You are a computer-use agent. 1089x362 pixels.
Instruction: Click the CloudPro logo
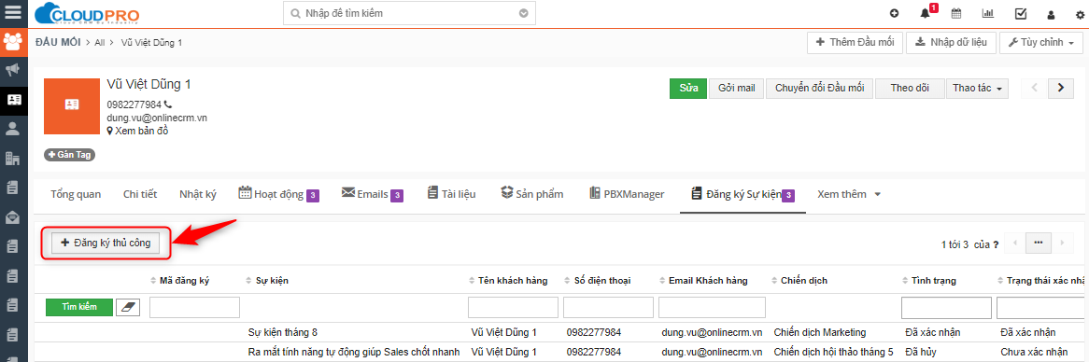[87, 13]
